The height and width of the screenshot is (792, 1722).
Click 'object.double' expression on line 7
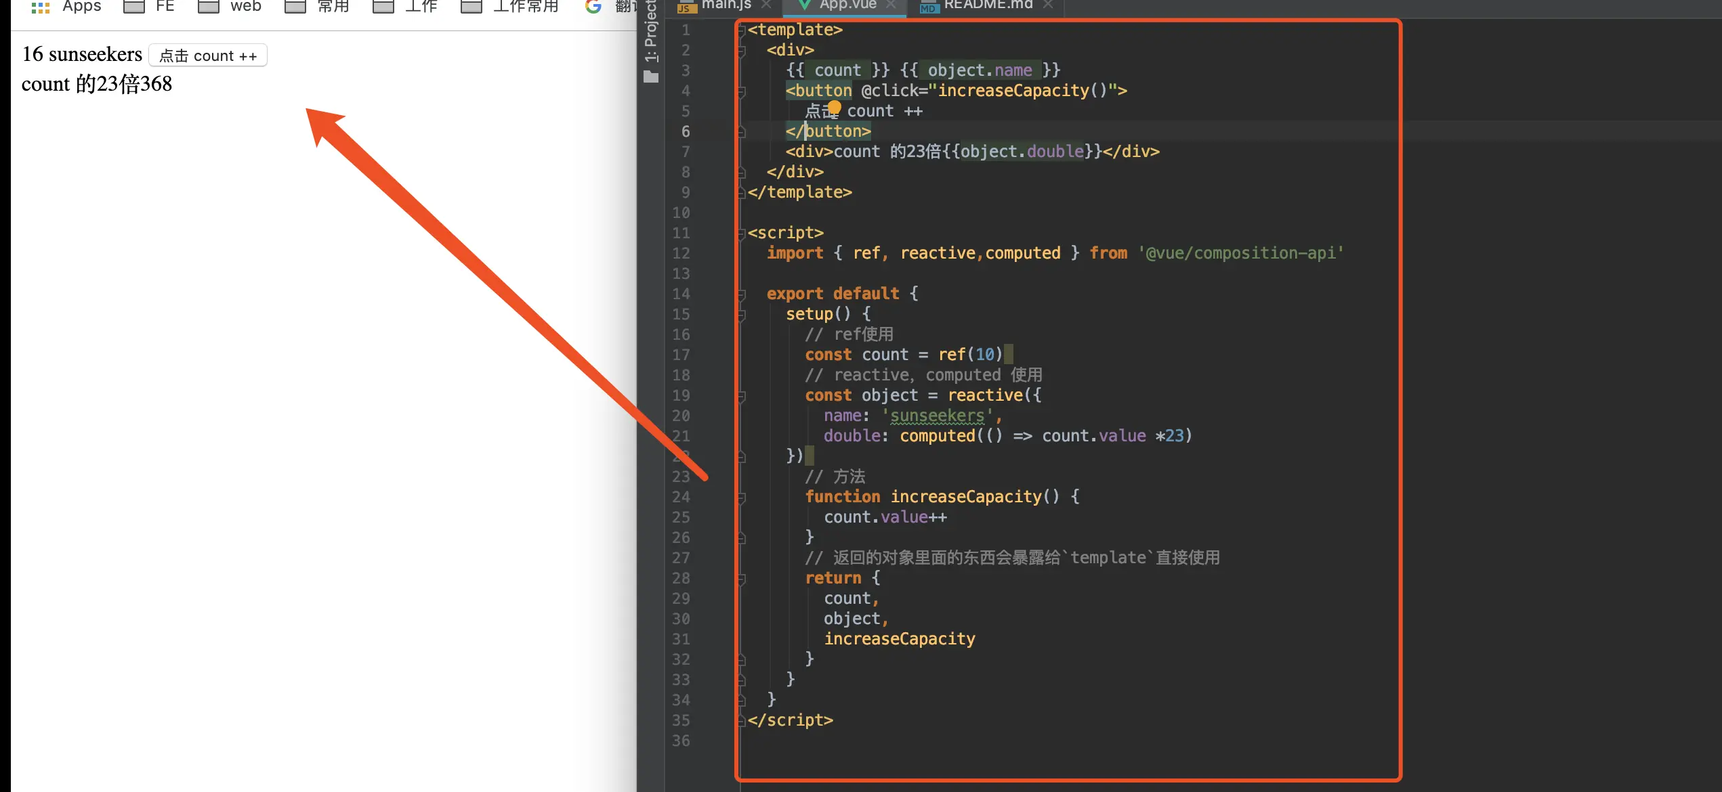click(x=1022, y=152)
